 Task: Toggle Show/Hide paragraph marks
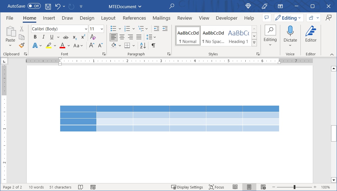[153, 45]
